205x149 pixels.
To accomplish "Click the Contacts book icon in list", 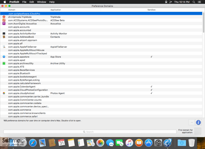I will [4, 37].
